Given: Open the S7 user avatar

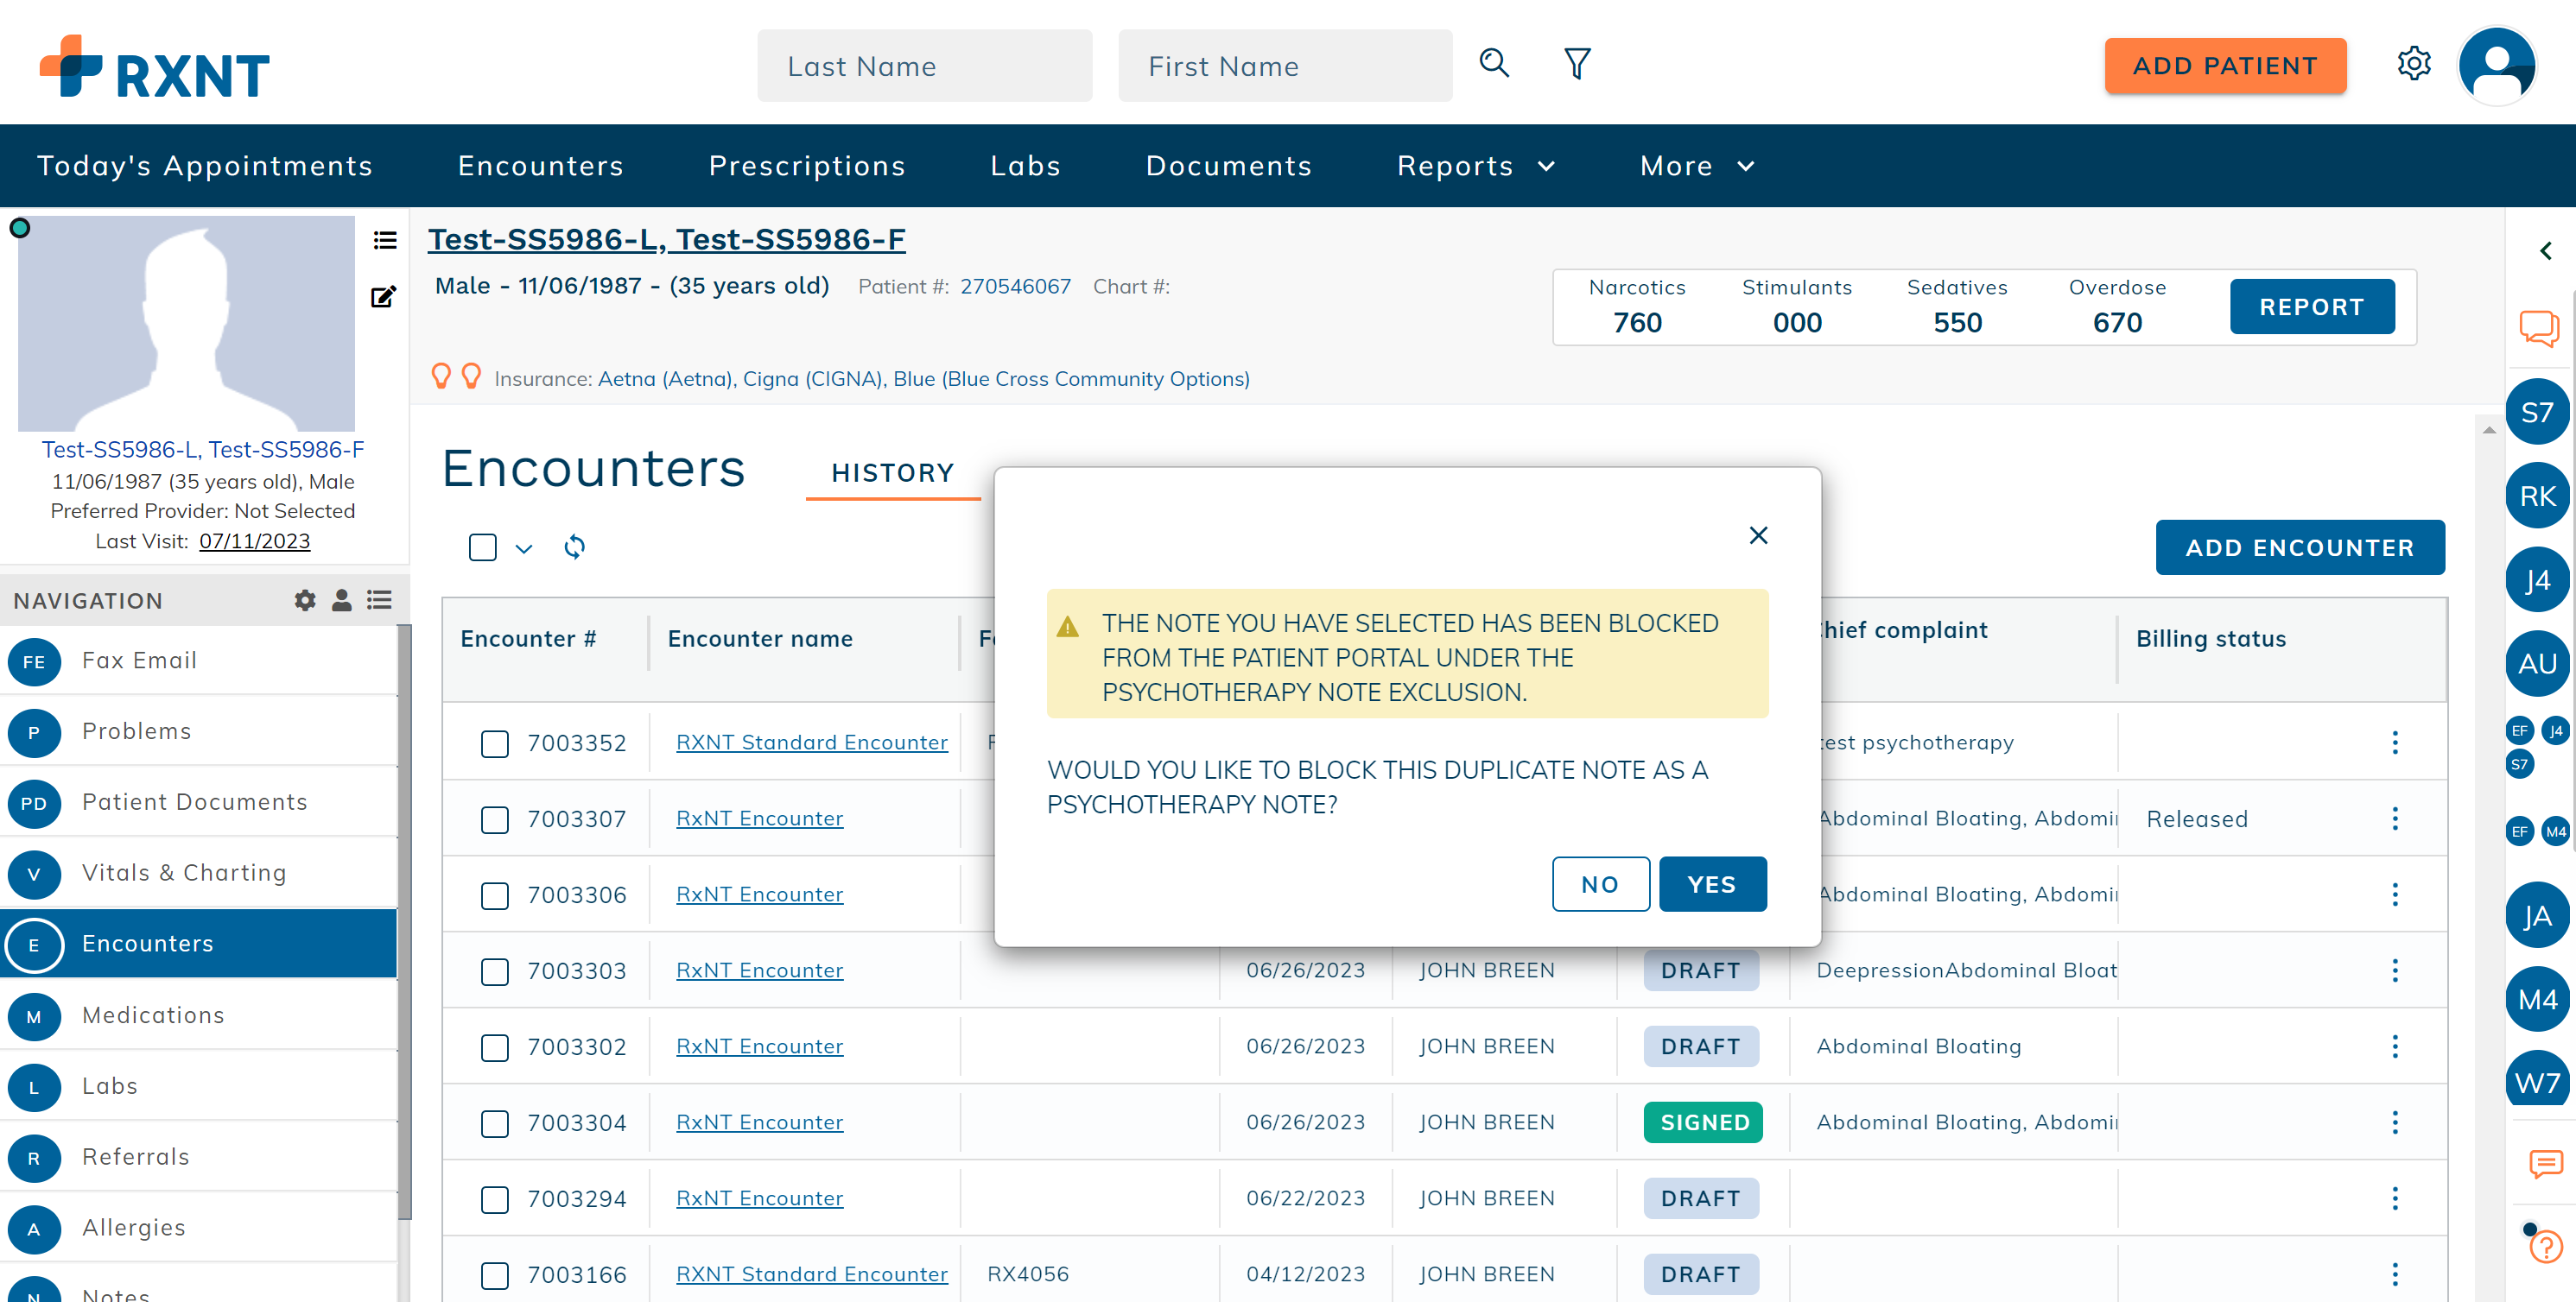Looking at the screenshot, I should pyautogui.click(x=2537, y=412).
